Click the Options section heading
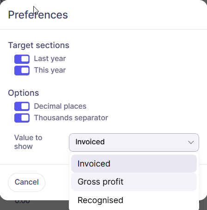This screenshot has height=210, width=207. 24,93
